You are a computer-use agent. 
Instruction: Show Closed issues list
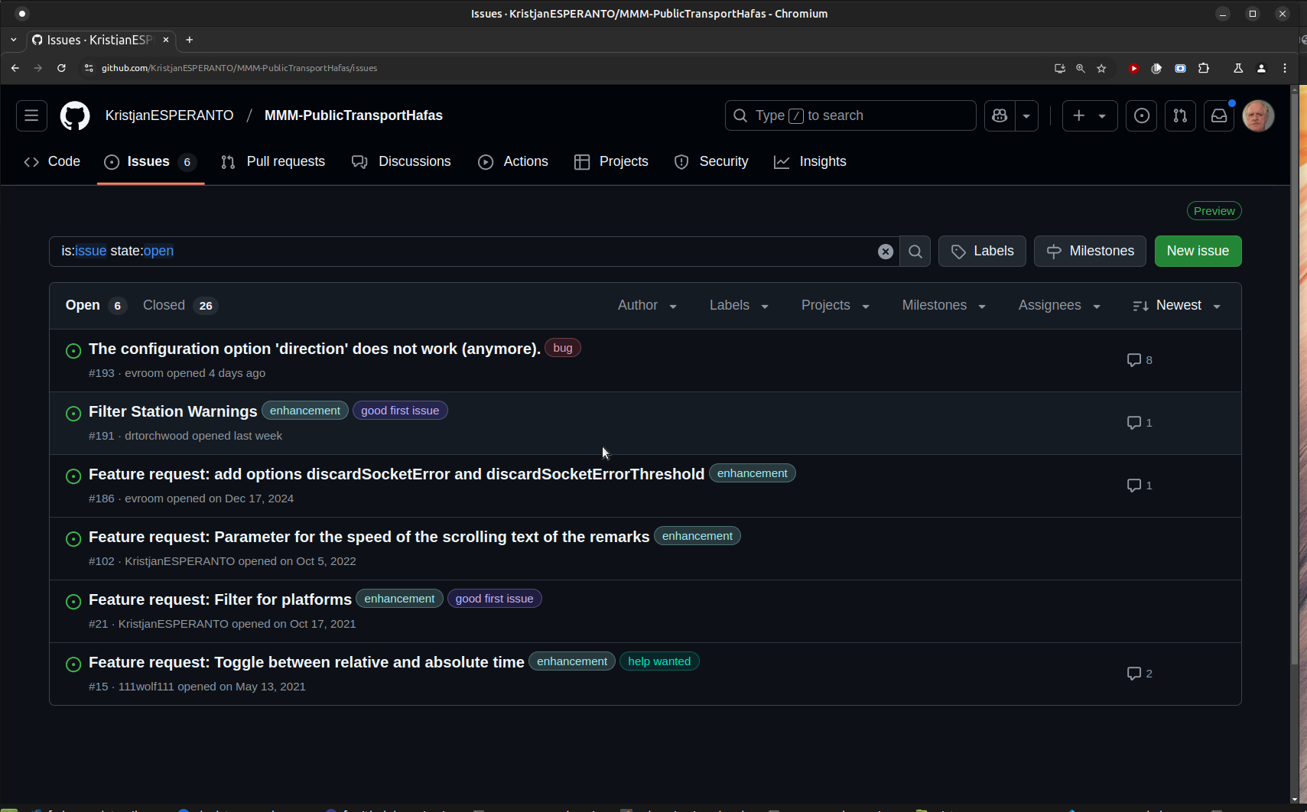[180, 306]
